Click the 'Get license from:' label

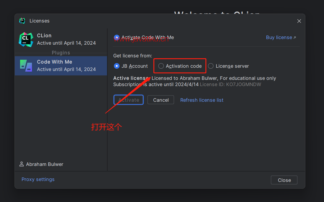(133, 56)
